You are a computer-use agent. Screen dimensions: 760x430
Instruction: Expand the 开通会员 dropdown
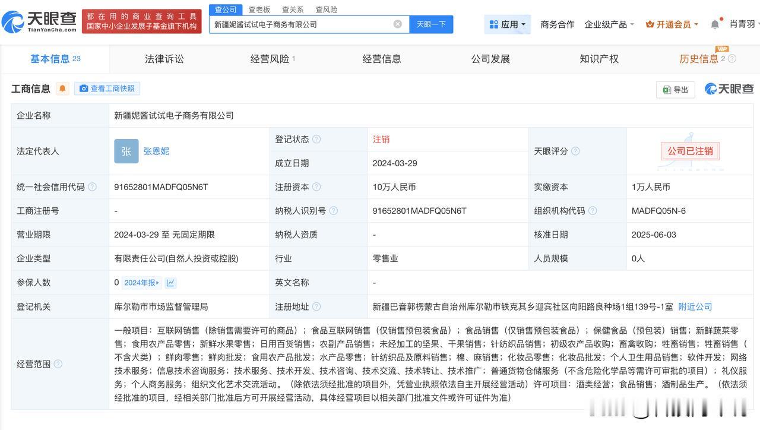coord(672,24)
